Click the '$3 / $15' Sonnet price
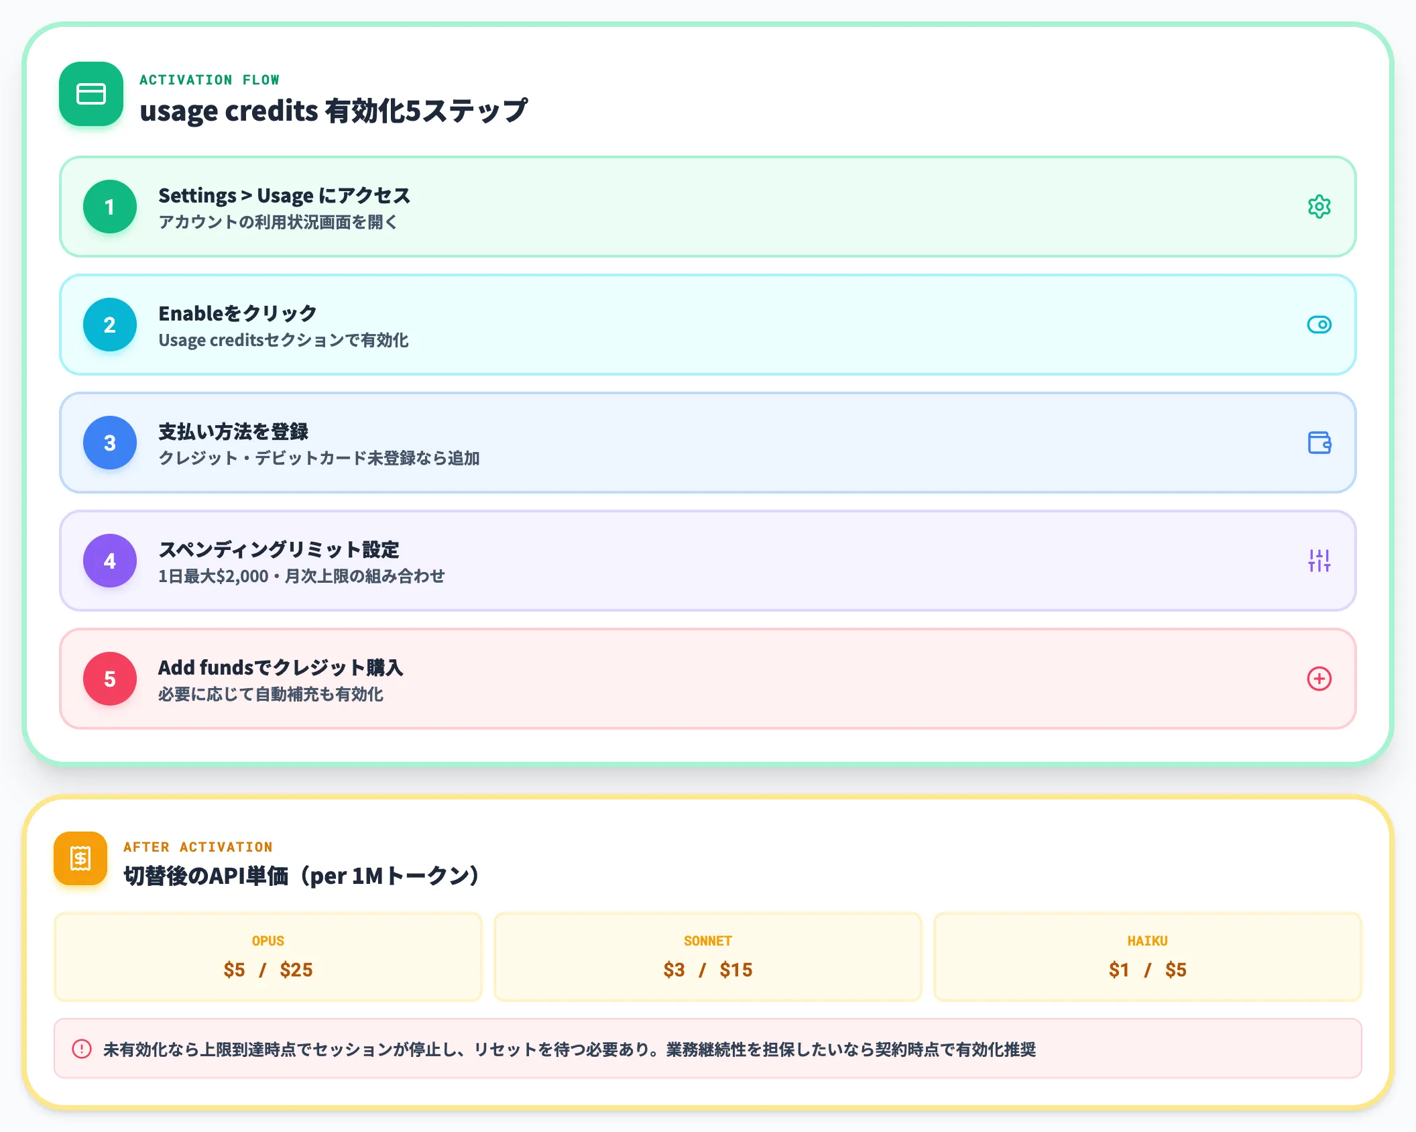The image size is (1416, 1132). click(x=708, y=970)
